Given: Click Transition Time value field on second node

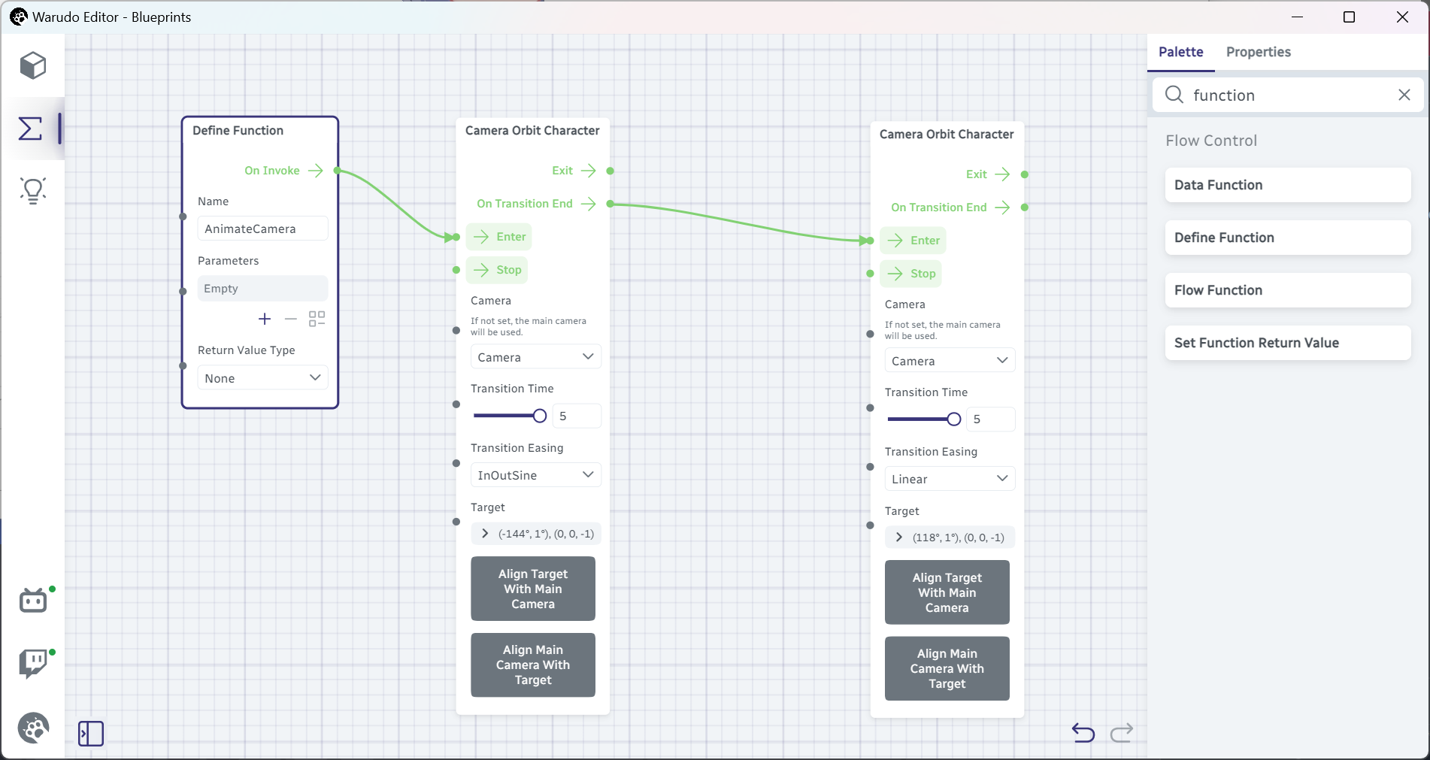Looking at the screenshot, I should [991, 419].
